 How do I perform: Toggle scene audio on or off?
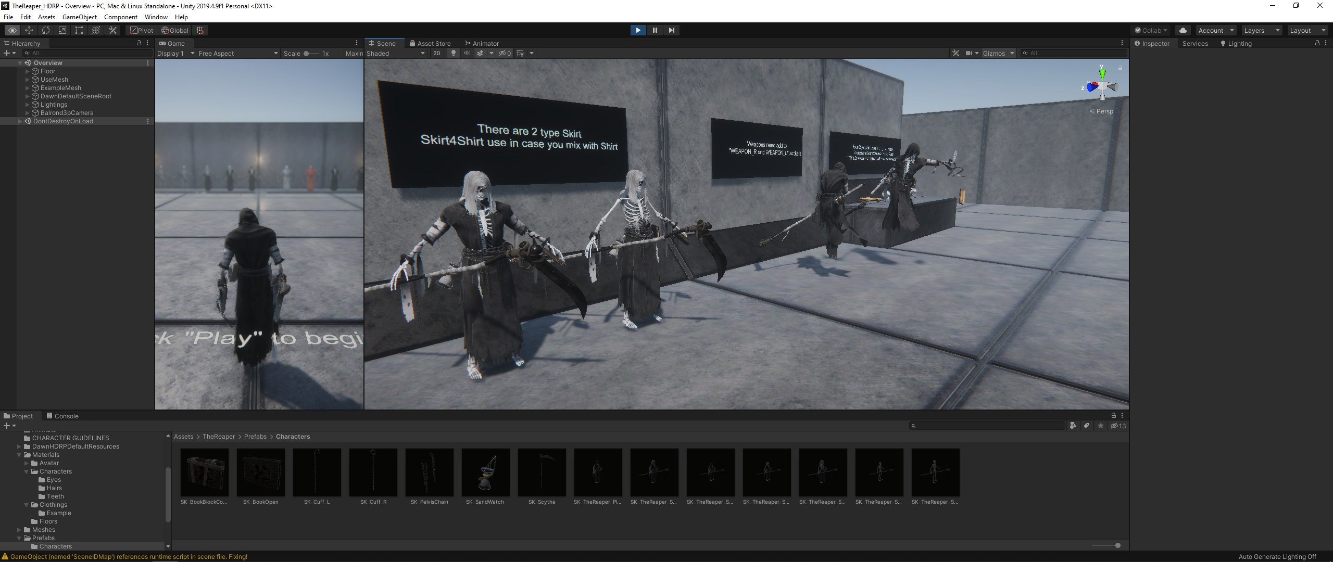467,53
